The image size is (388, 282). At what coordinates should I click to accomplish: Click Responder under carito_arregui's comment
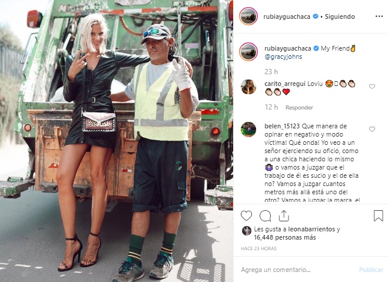(x=299, y=108)
